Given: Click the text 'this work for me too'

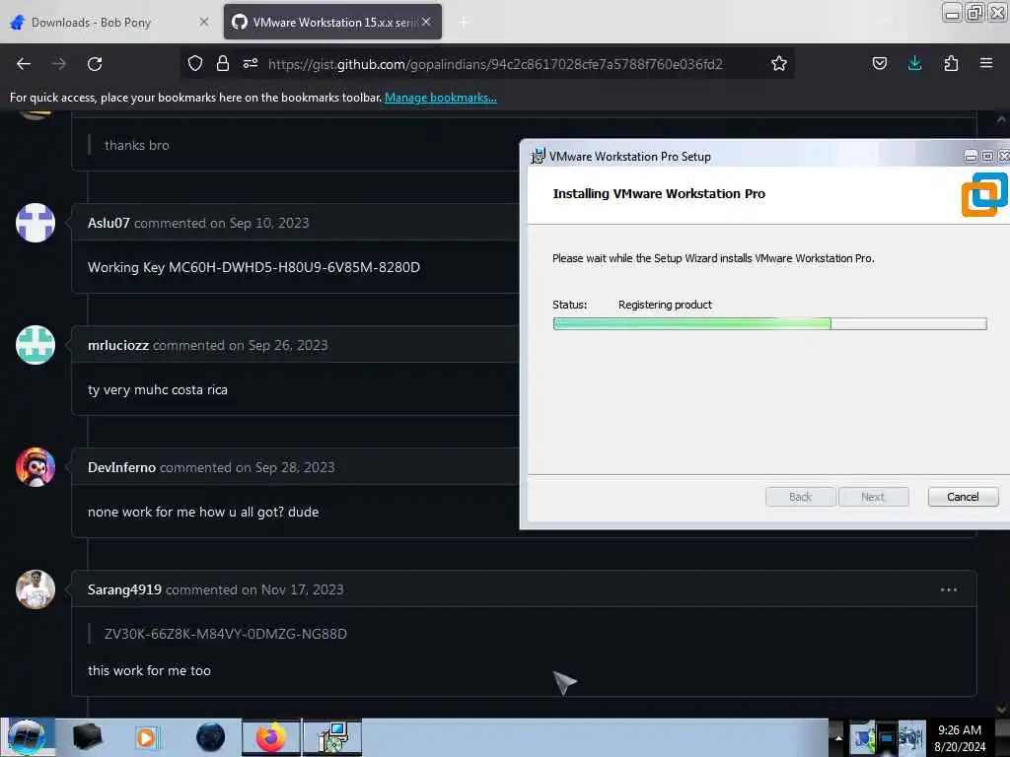Looking at the screenshot, I should (x=149, y=670).
